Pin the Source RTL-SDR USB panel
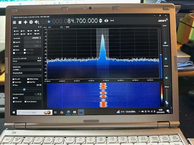 point(38,58)
